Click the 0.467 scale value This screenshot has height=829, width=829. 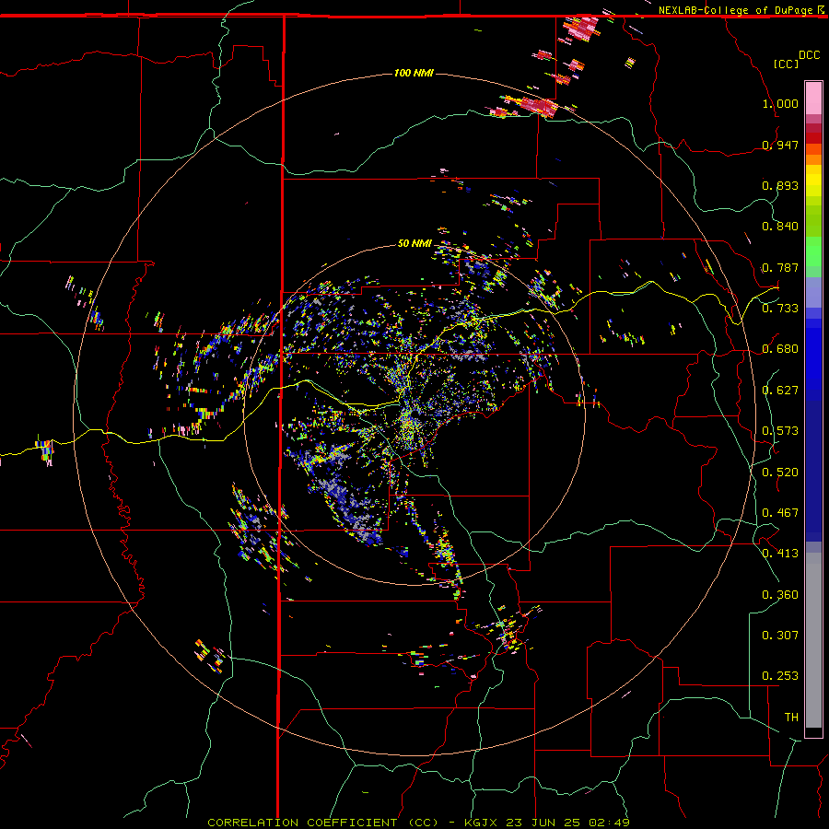pyautogui.click(x=780, y=513)
